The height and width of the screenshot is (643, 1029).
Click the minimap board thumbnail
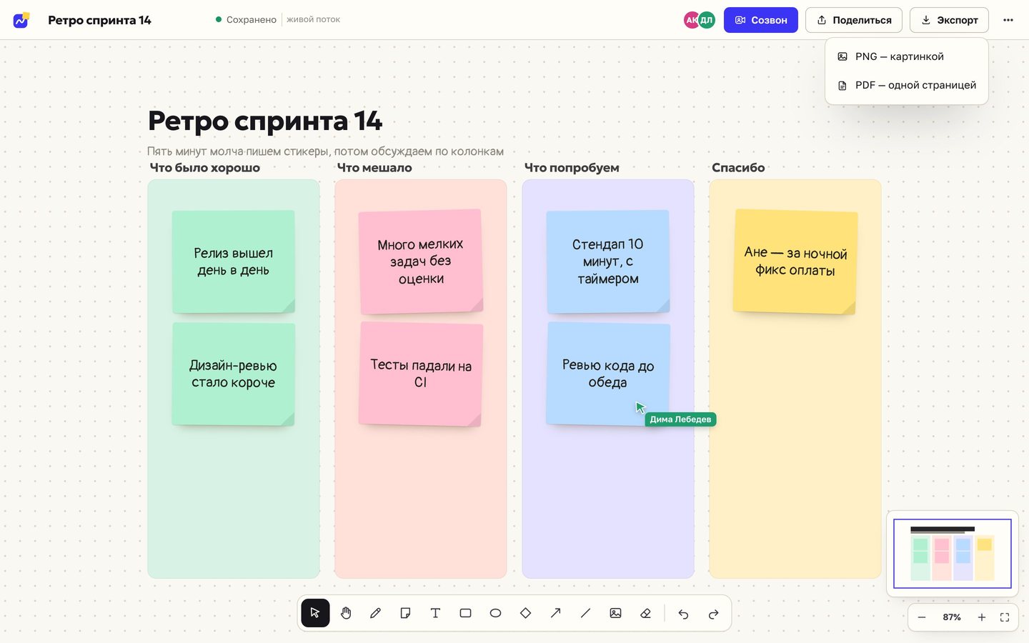tap(953, 554)
